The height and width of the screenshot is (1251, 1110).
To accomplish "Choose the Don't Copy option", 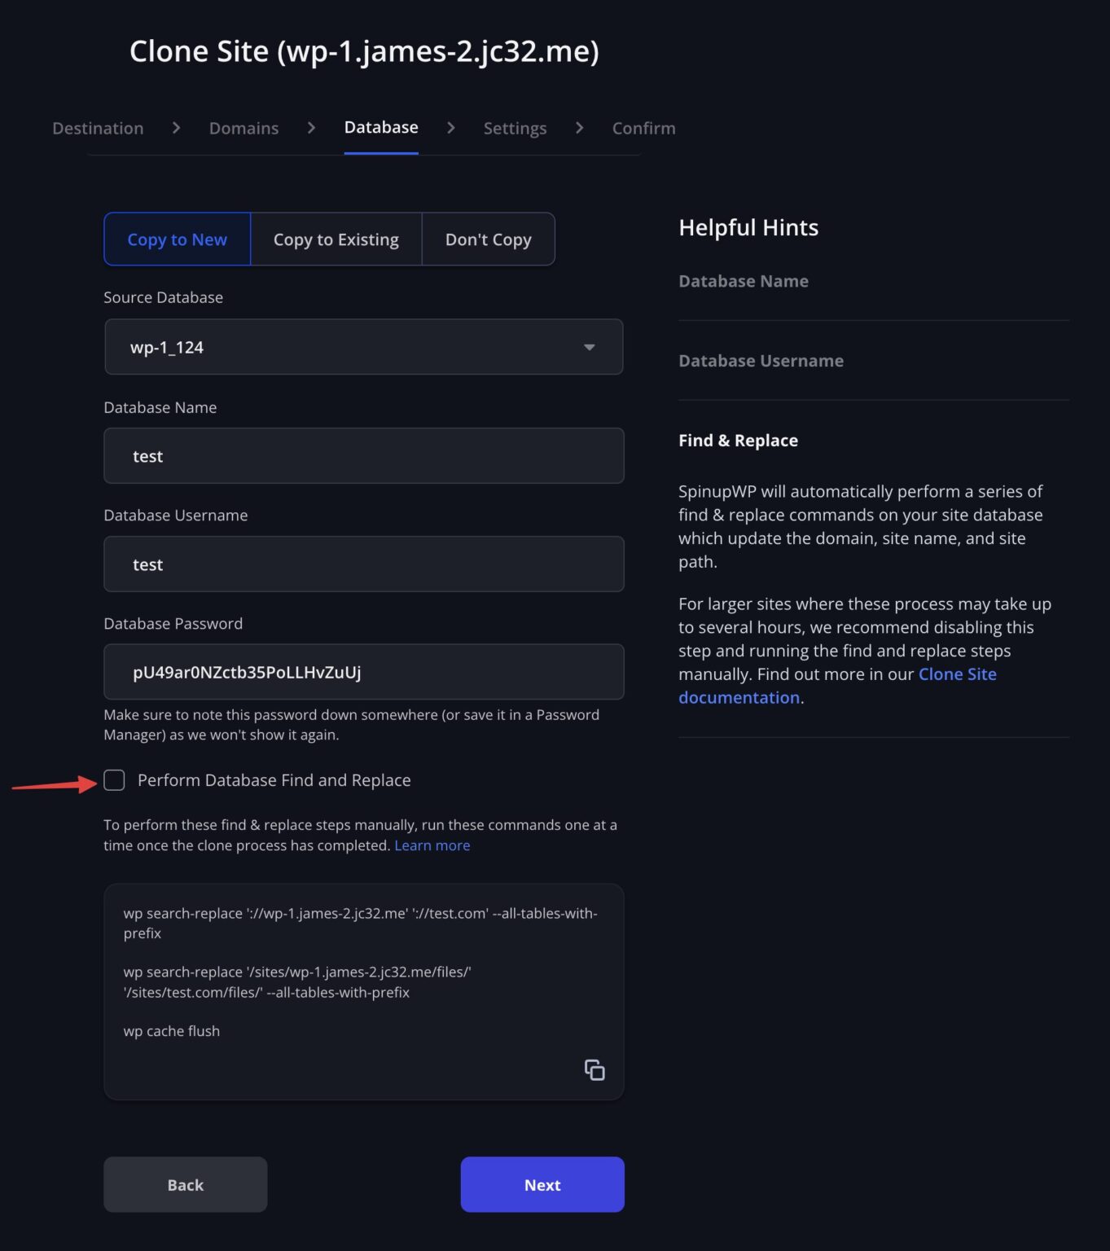I will point(487,239).
